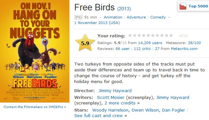The height and width of the screenshot is (120, 209).
Task: Click the PG certificate icon
Action: (78, 17)
